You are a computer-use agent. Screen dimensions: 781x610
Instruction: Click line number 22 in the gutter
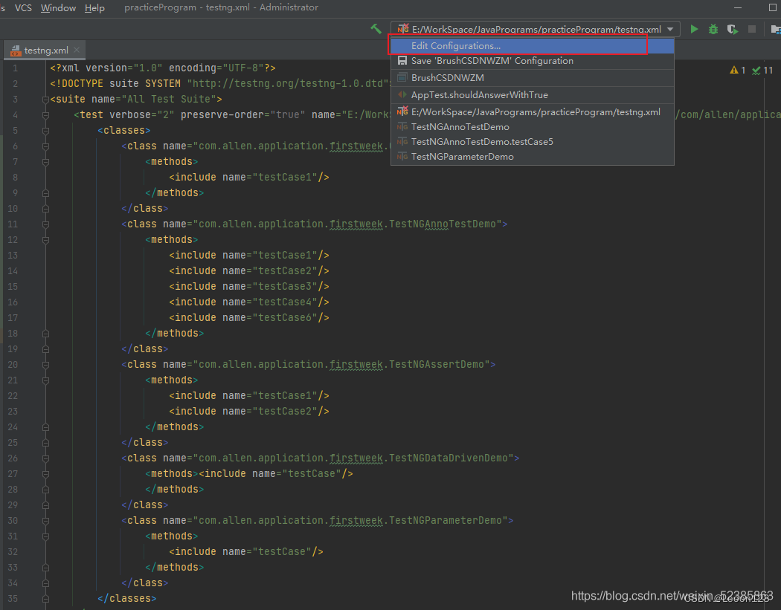(x=13, y=395)
